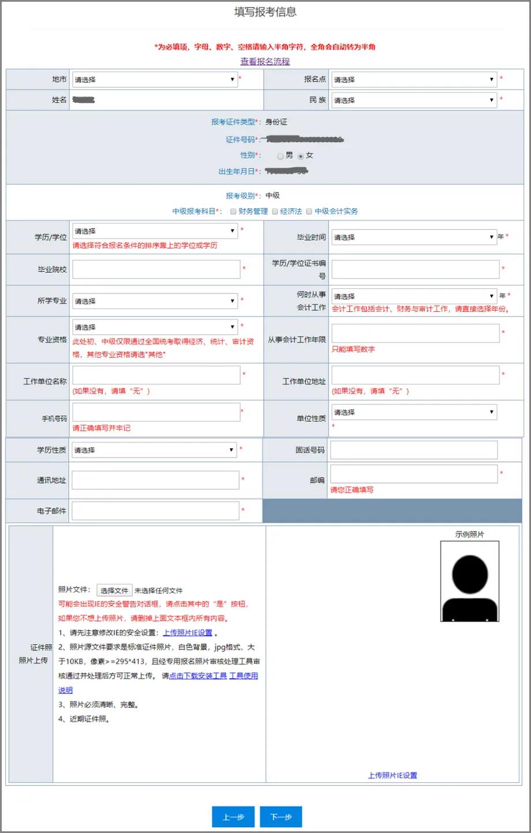Open the 学历/学位 dropdown
This screenshot has width=531, height=833.
154,230
